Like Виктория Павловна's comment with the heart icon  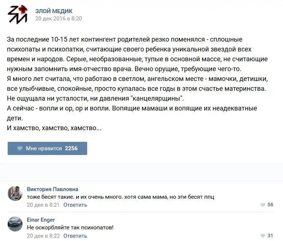coord(263,205)
